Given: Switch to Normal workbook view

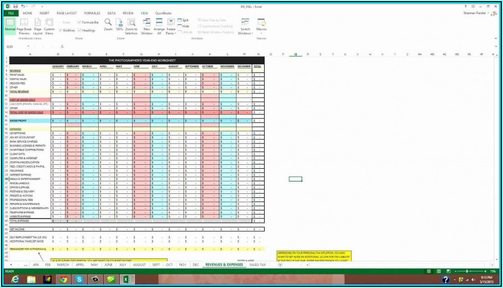Looking at the screenshot, I should point(10,26).
